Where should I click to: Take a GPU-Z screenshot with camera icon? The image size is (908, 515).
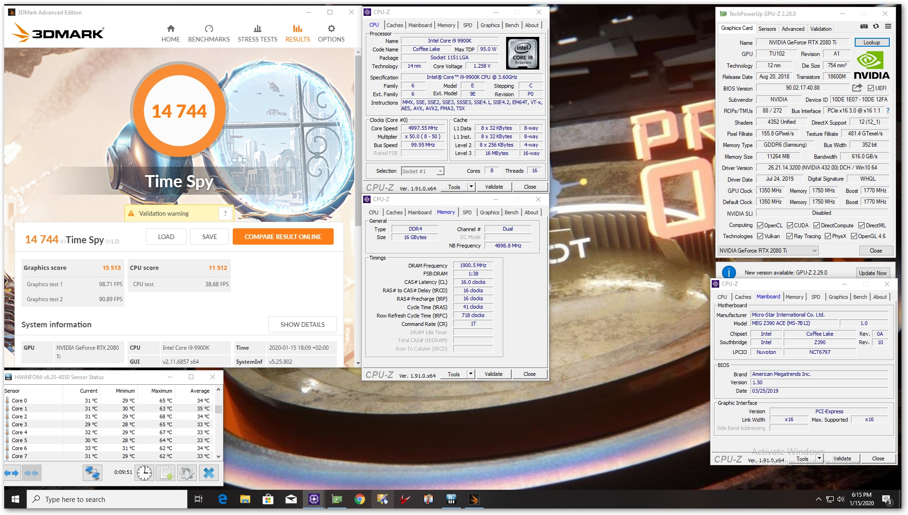pos(864,27)
